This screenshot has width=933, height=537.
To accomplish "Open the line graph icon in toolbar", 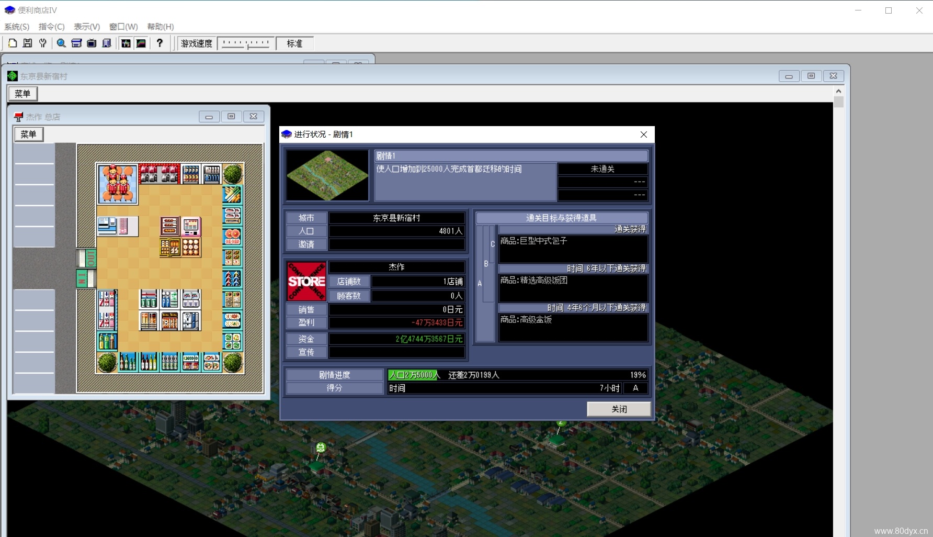I will (141, 43).
